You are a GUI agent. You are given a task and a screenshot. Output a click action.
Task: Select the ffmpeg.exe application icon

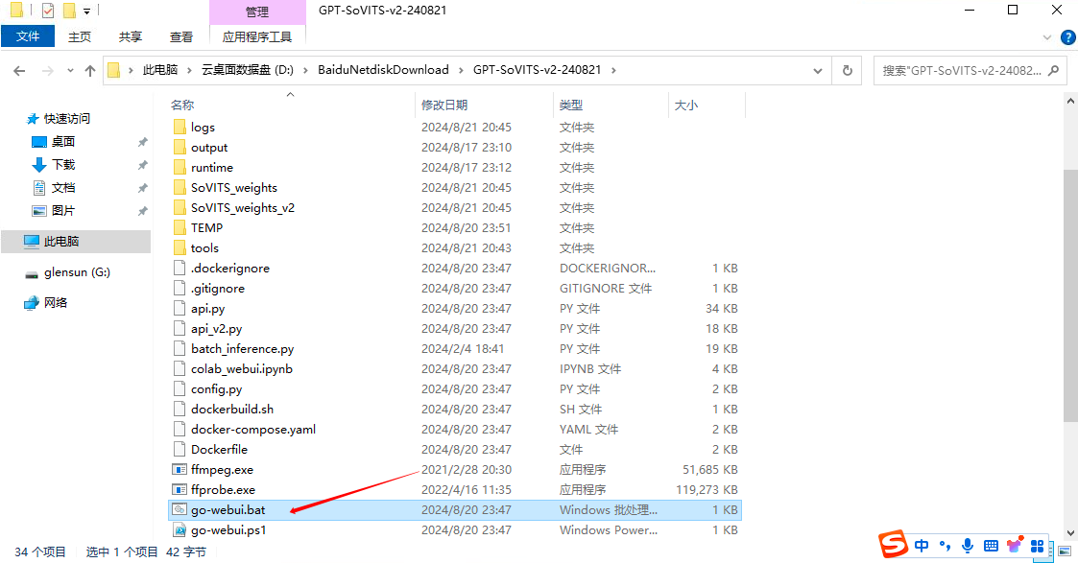coord(179,470)
